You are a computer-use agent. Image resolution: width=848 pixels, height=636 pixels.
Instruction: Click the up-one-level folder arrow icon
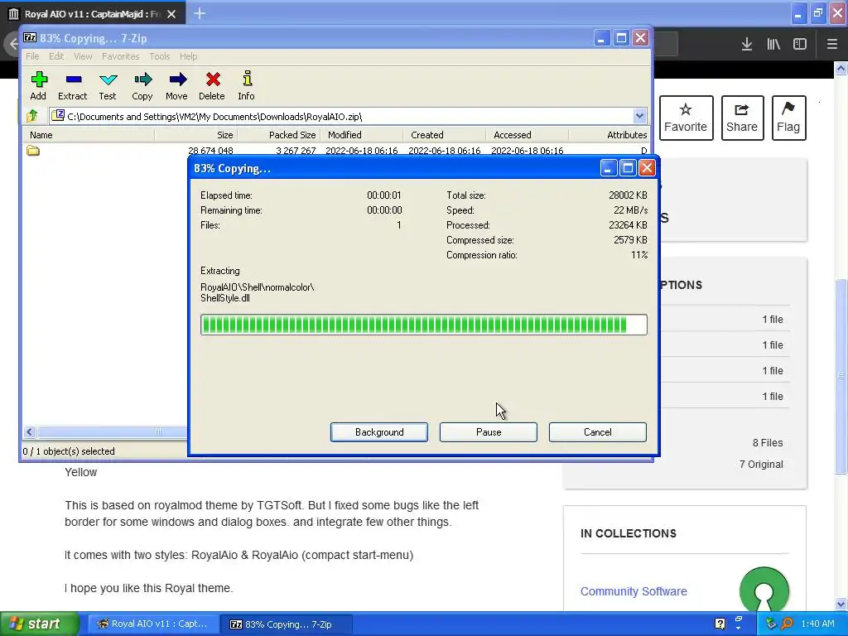(32, 116)
